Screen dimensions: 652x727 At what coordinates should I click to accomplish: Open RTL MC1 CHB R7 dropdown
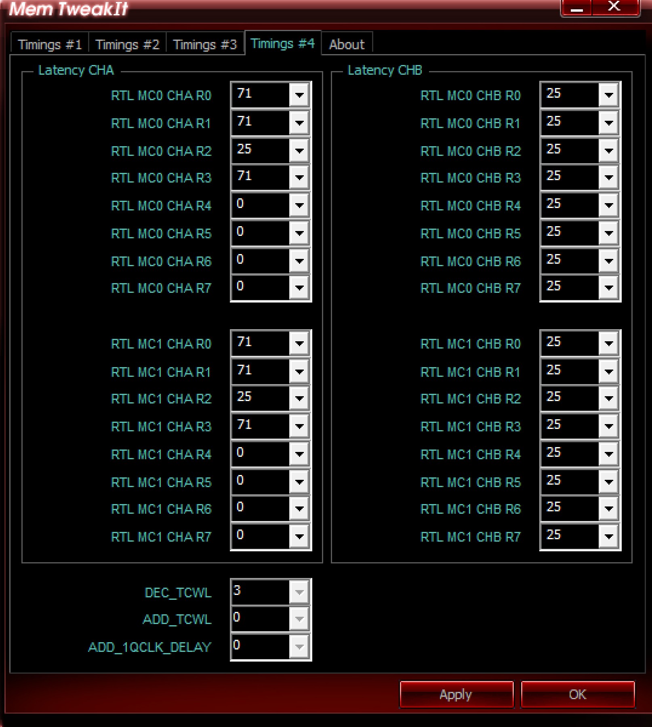coord(608,536)
